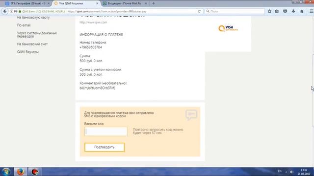Open a new tab with plus button
The image size is (314, 176).
tap(154, 3)
